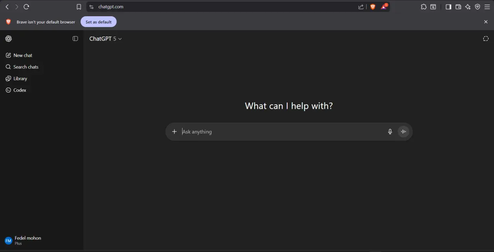Click the FM avatar circle
The image size is (494, 252).
(8, 241)
